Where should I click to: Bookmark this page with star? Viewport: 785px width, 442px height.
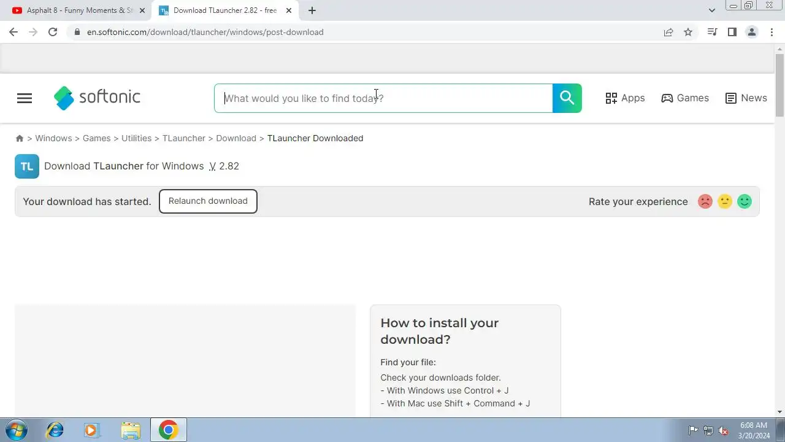[688, 32]
